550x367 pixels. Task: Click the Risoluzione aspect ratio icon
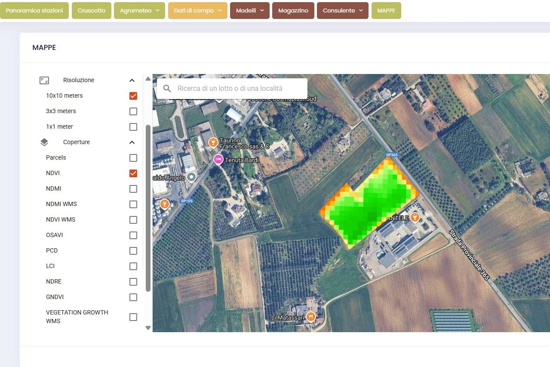pos(44,80)
